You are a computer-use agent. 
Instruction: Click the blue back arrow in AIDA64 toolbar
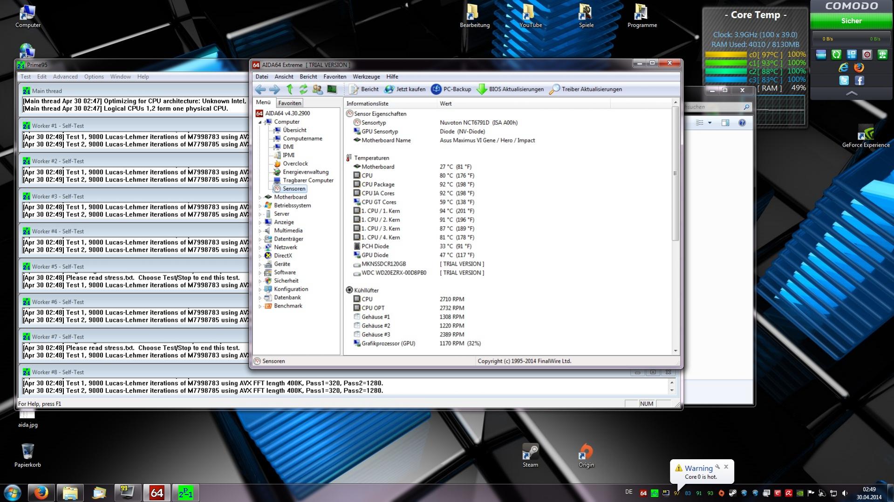click(260, 89)
